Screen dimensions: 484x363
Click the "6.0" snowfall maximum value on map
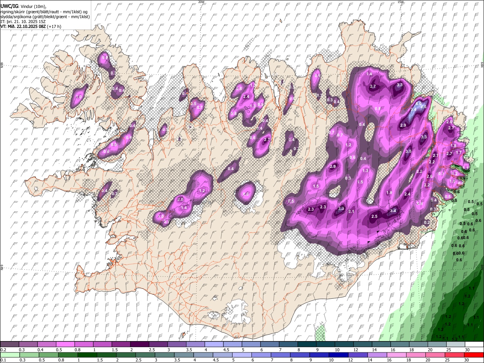tap(419, 103)
